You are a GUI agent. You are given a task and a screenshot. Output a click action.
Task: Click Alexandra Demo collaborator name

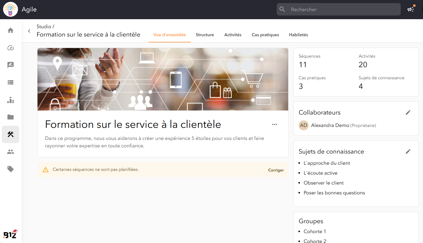(x=330, y=125)
